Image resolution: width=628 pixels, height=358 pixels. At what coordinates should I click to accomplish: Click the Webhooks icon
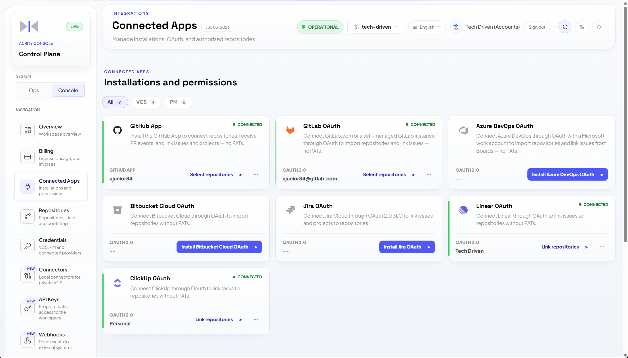tap(28, 340)
